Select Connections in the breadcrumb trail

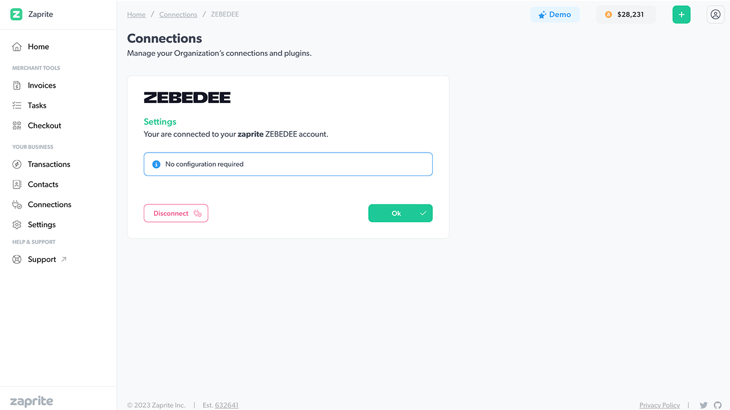(178, 14)
